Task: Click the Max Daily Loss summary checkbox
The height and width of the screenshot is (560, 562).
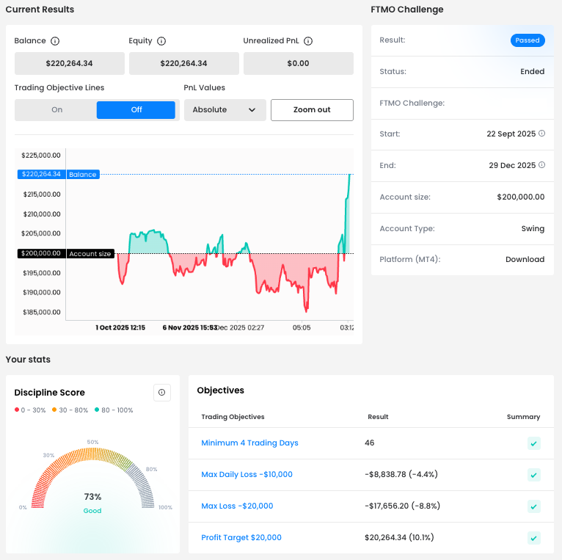Action: (x=534, y=475)
